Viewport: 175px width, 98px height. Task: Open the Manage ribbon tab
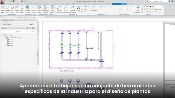tap(61, 4)
